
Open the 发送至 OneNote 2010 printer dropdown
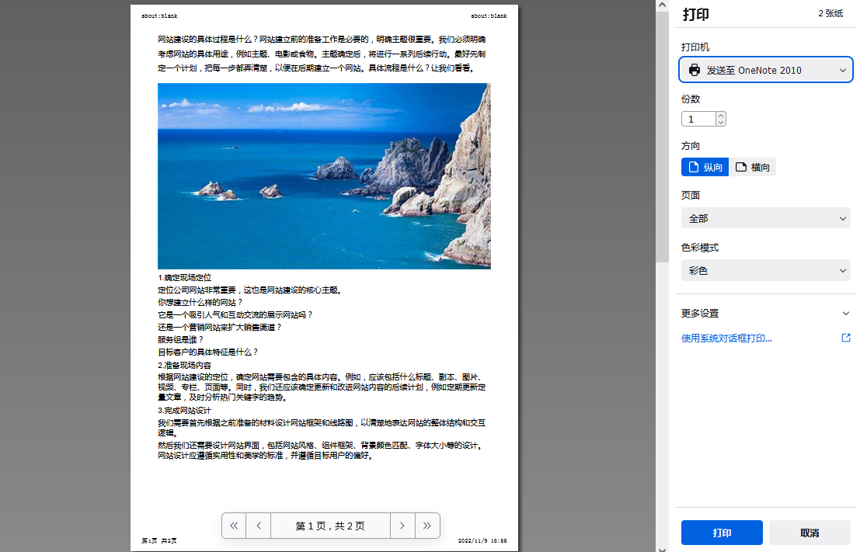[766, 70]
